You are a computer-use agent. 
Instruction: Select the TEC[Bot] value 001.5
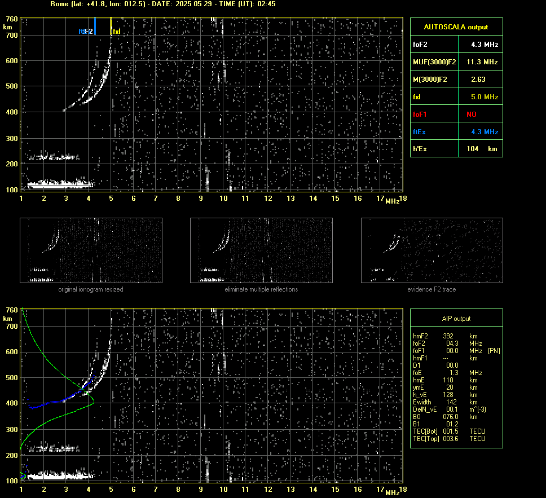pyautogui.click(x=451, y=431)
